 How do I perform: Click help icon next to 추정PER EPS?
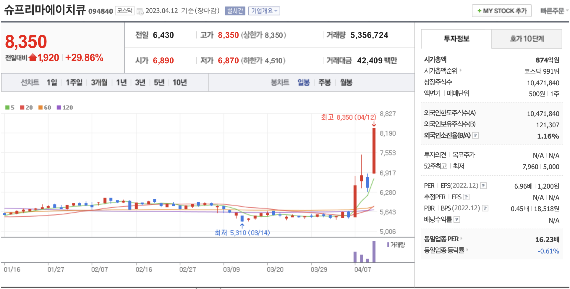[466, 197]
